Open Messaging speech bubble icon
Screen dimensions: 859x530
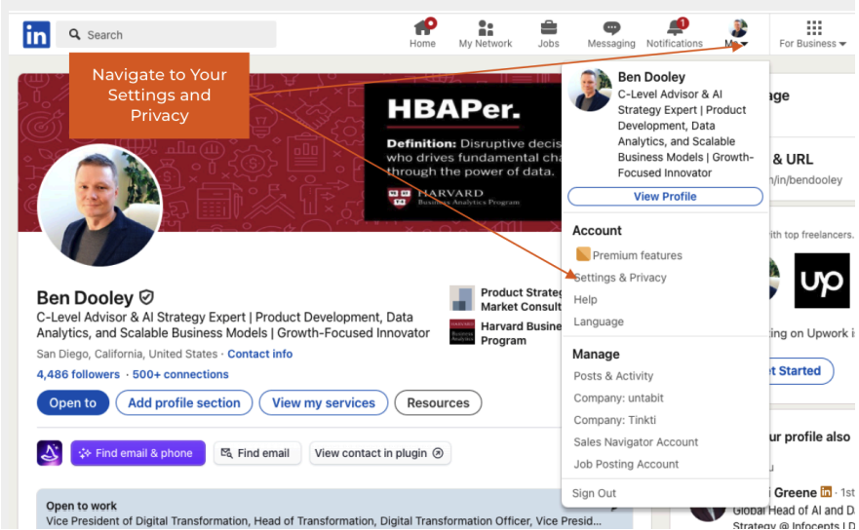coord(611,27)
